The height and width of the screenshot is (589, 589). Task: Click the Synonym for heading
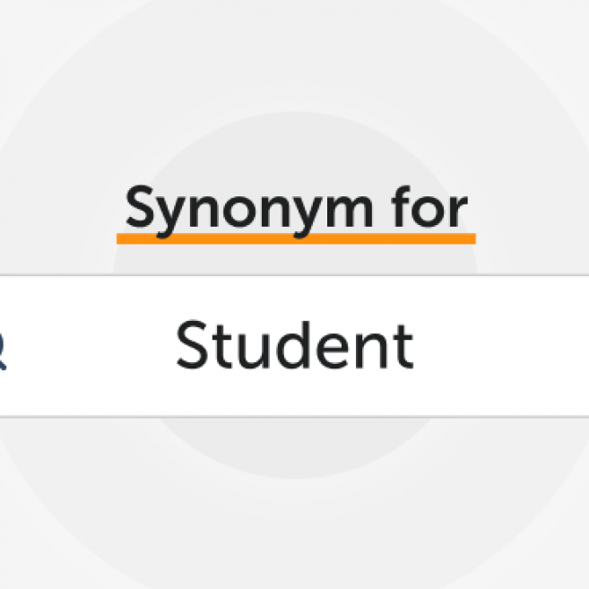tap(296, 208)
